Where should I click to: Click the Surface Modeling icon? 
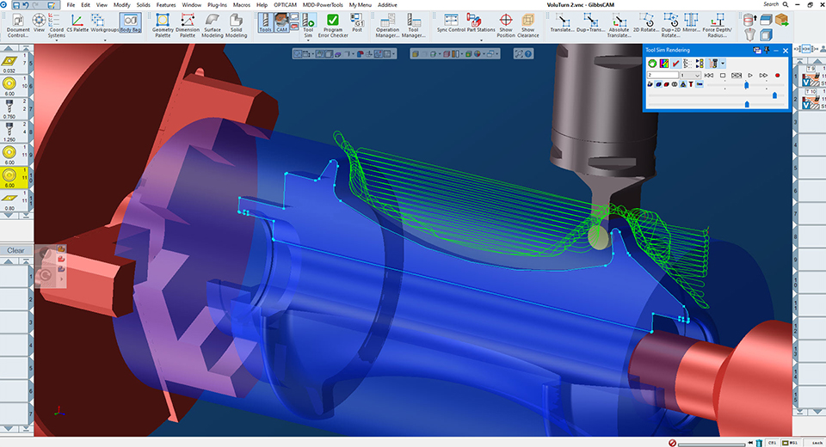tap(212, 20)
